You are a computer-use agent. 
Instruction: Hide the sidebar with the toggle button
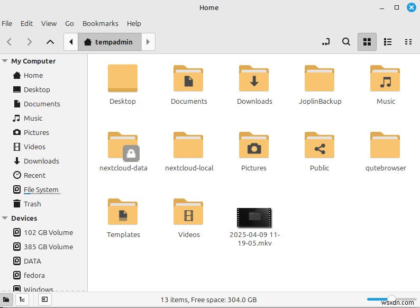(x=45, y=300)
